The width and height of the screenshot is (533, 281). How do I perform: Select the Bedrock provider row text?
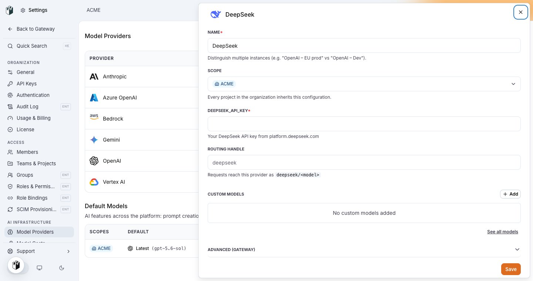pos(113,119)
